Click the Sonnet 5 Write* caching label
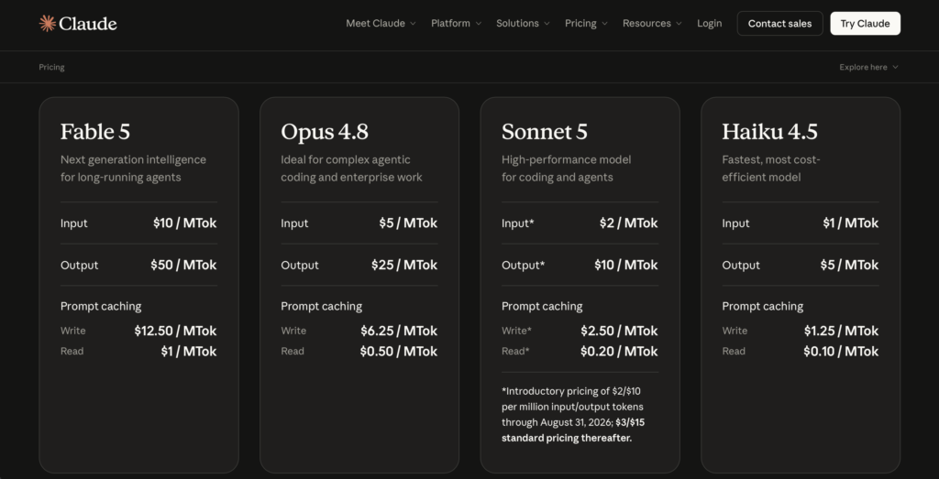 (517, 331)
